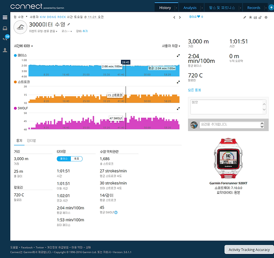
Task: Click the commenter avatar picture
Action: [x=194, y=125]
